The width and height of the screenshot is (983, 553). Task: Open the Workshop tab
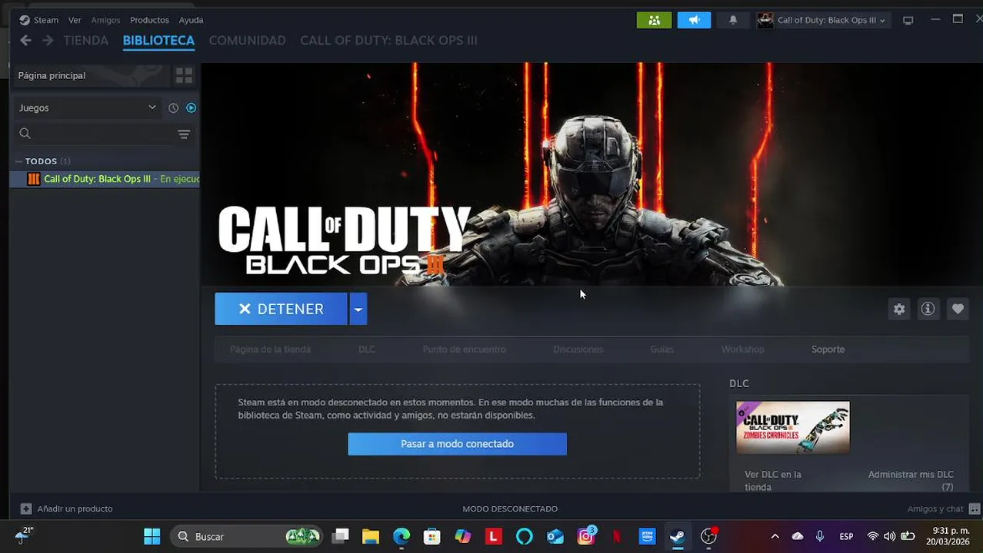coord(743,349)
